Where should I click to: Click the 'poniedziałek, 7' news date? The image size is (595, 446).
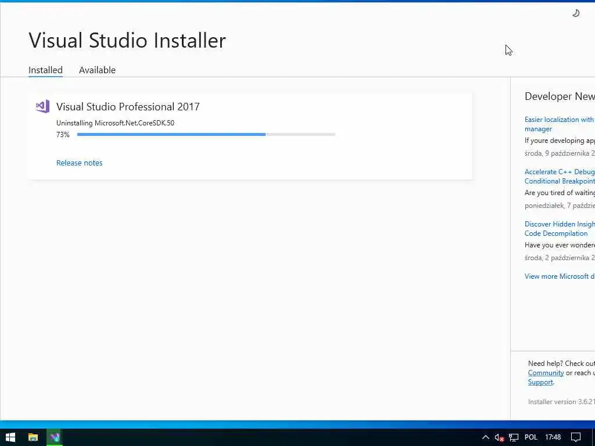560,206
